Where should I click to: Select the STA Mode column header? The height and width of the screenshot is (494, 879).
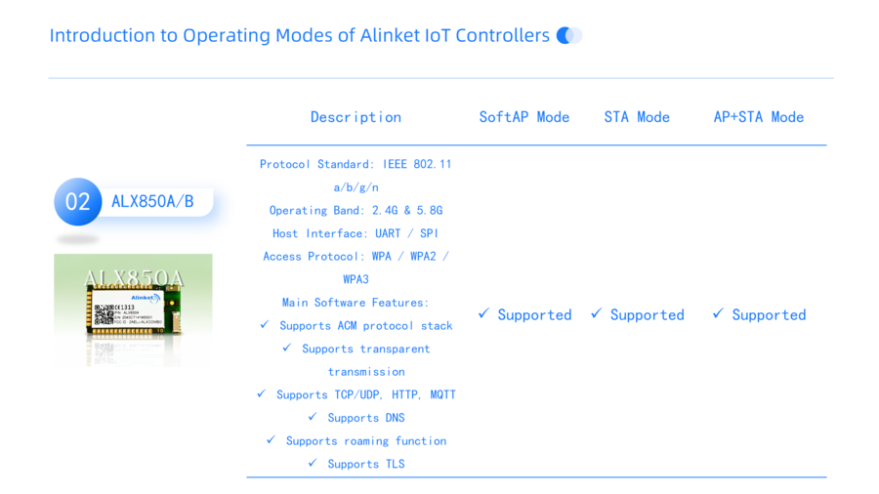(637, 117)
